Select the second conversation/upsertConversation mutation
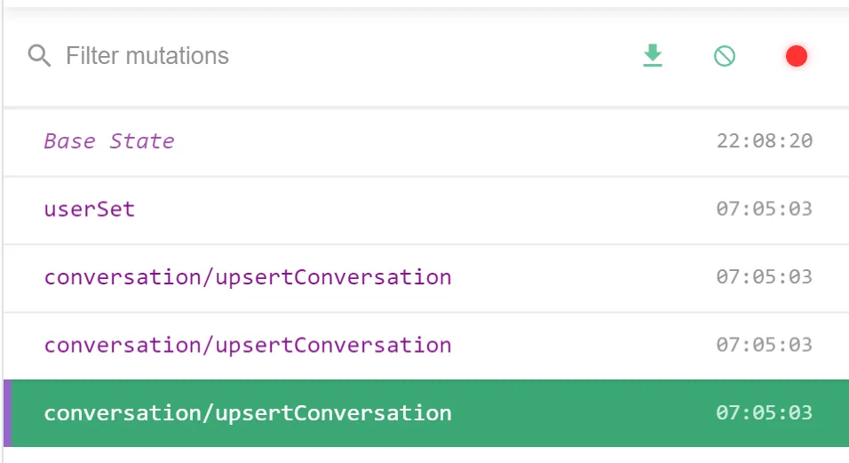The width and height of the screenshot is (849, 463). (x=248, y=345)
